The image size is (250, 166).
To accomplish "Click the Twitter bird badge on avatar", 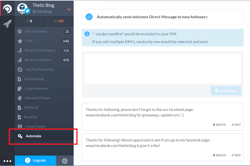I will tap(27, 11).
